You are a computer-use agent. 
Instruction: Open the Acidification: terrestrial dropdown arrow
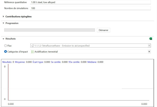[149, 52]
